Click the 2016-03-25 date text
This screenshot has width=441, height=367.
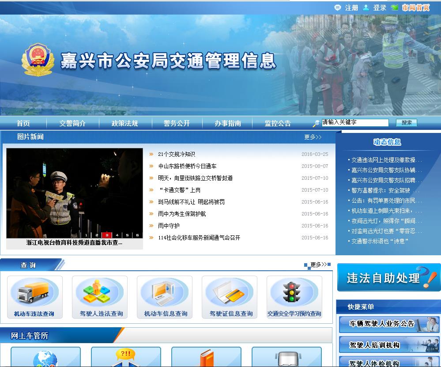(x=315, y=154)
